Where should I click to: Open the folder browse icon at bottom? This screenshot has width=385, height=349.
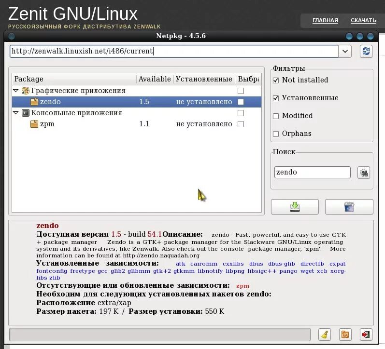point(345,334)
